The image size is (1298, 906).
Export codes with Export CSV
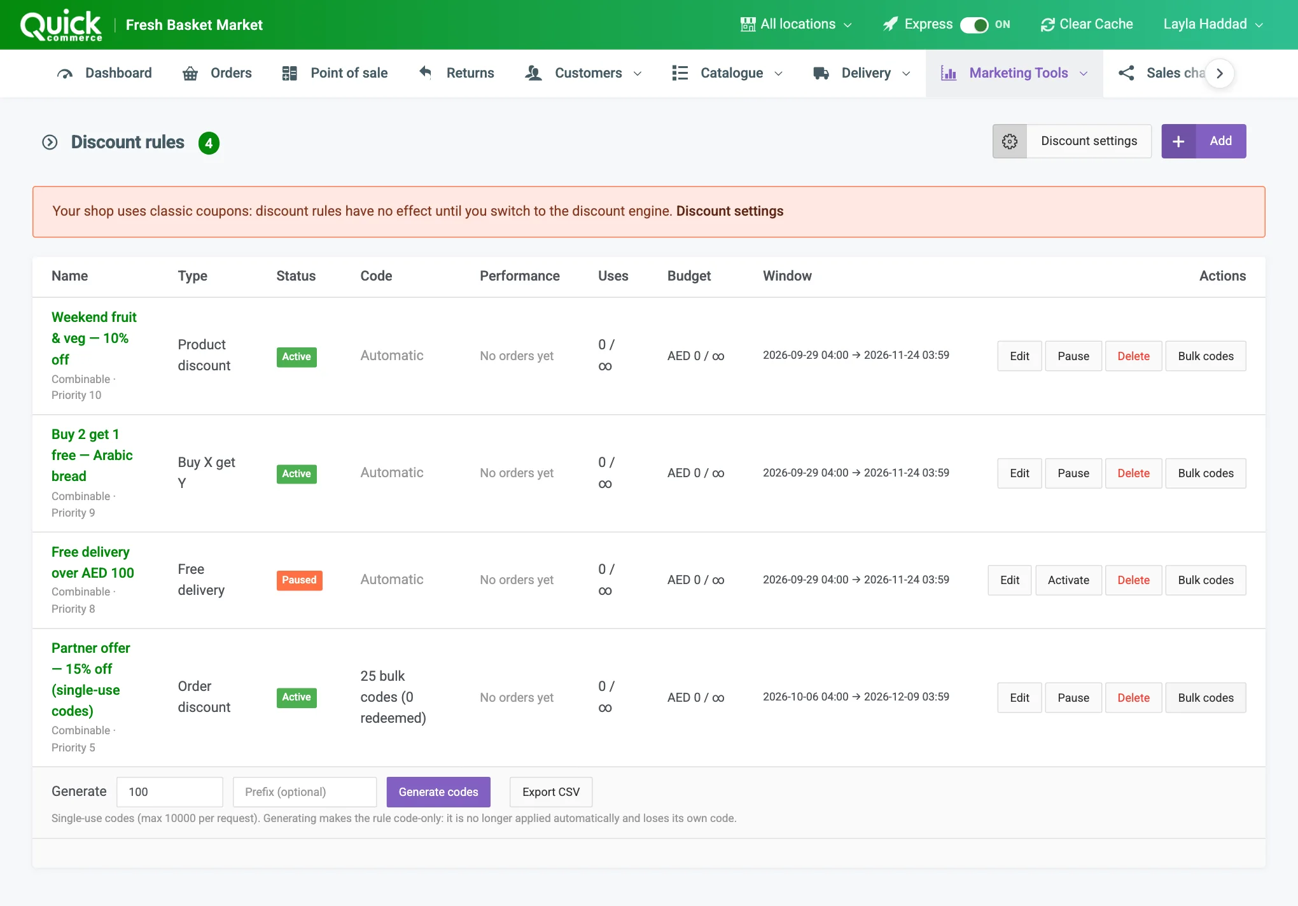pos(551,792)
